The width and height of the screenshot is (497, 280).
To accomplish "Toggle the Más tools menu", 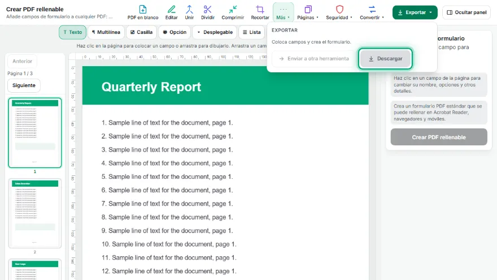I will pyautogui.click(x=283, y=12).
